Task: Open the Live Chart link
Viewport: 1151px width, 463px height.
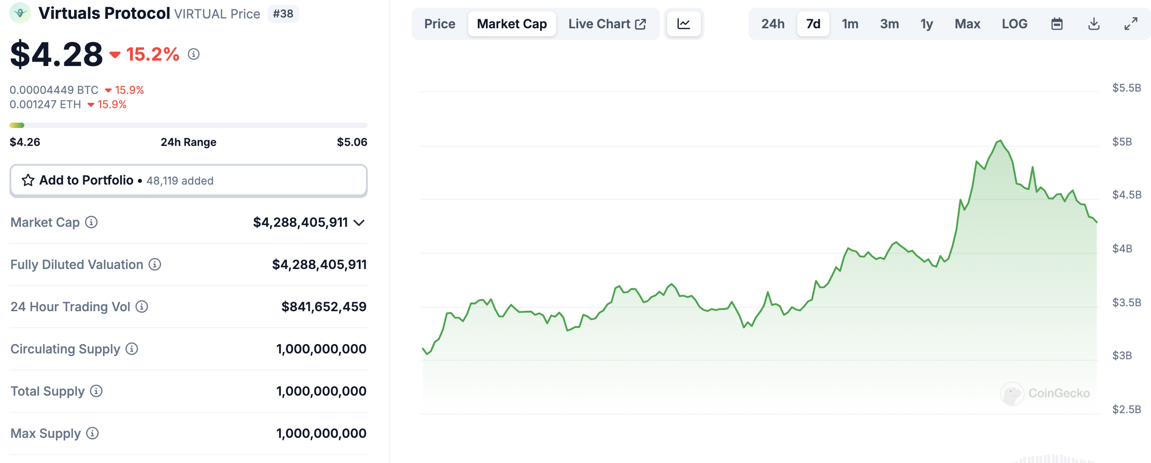Action: point(607,24)
